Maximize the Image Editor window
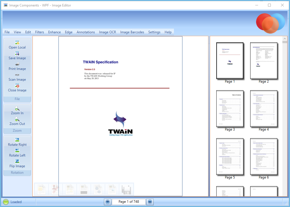Image resolution: width=290 pixels, height=207 pixels. (269, 5)
